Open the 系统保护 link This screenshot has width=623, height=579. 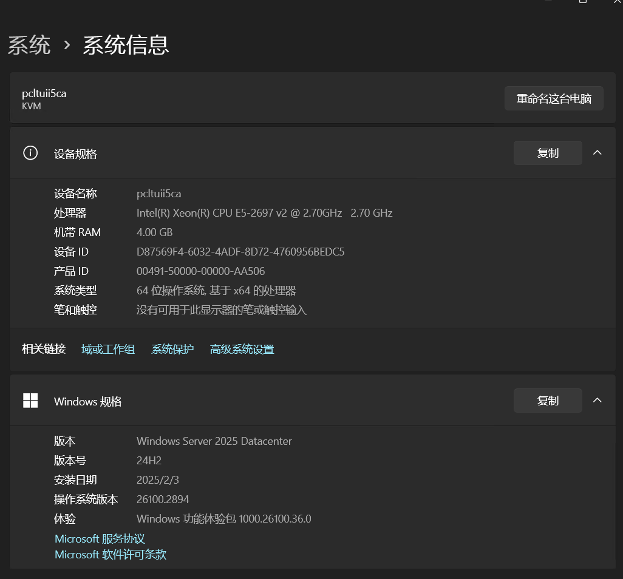[172, 349]
